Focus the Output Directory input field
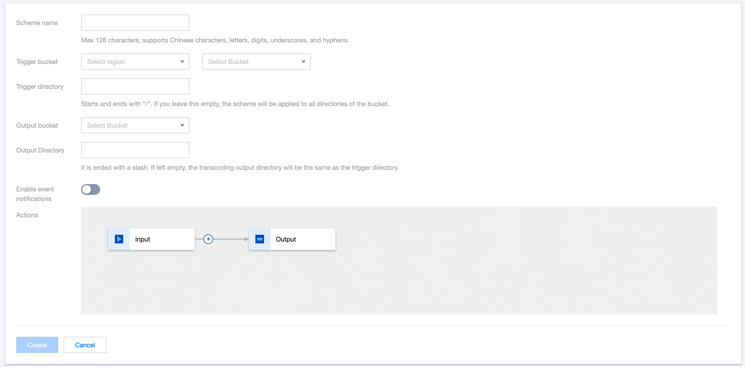 [135, 150]
